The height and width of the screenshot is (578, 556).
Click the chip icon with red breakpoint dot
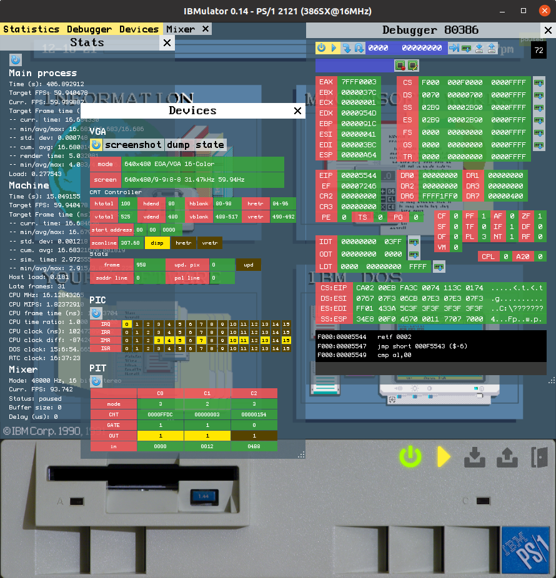coord(400,66)
